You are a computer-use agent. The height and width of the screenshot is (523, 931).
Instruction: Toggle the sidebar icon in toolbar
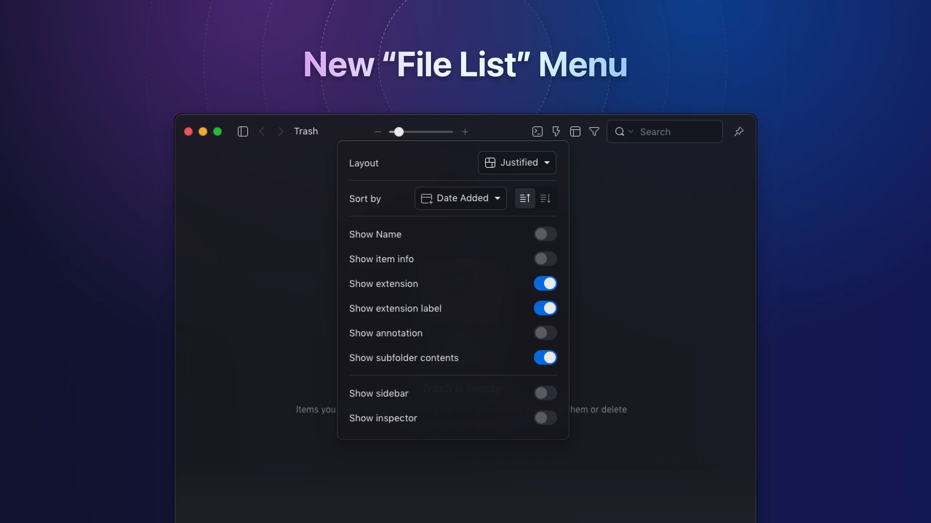243,131
